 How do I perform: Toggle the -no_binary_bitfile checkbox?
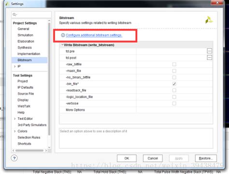click(174, 77)
